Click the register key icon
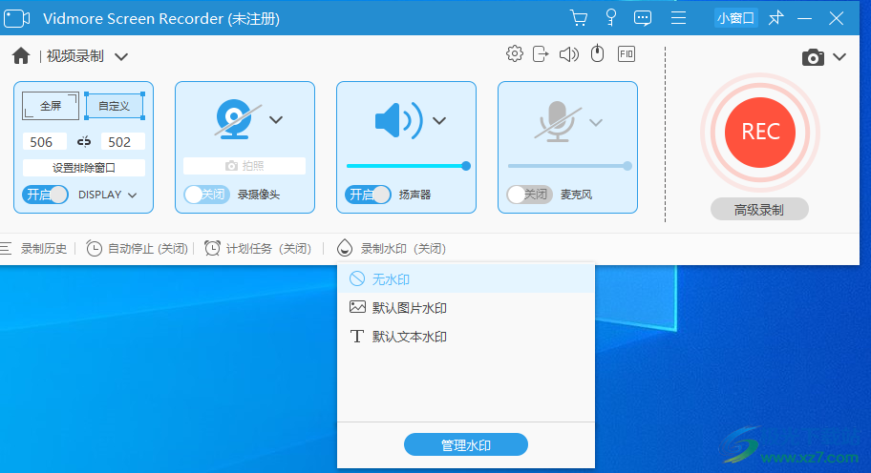Viewport: 871px width, 473px height. click(611, 18)
